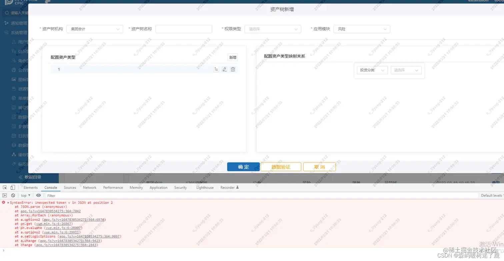Open the Recorder tab
The height and width of the screenshot is (261, 504).
(230, 187)
